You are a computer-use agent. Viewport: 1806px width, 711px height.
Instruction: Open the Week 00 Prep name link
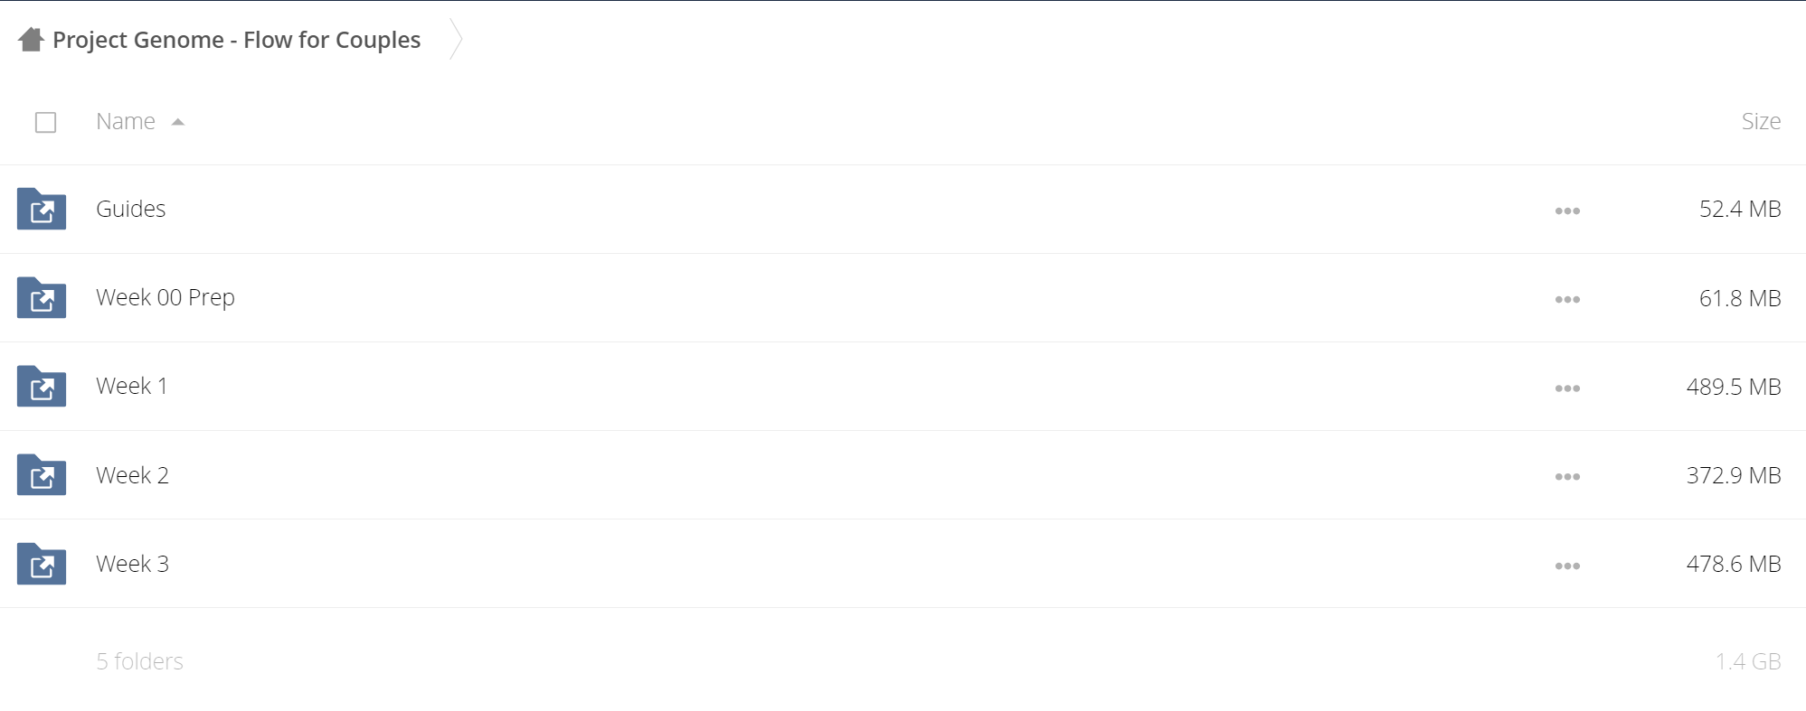[165, 297]
